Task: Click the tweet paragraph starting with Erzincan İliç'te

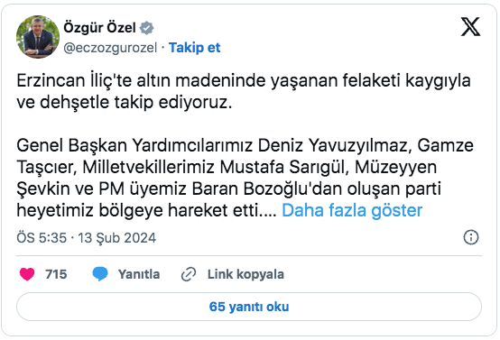Action: point(244,91)
